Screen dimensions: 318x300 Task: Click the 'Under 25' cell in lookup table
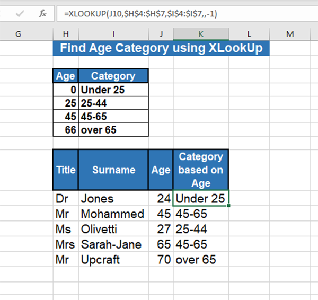pos(113,90)
